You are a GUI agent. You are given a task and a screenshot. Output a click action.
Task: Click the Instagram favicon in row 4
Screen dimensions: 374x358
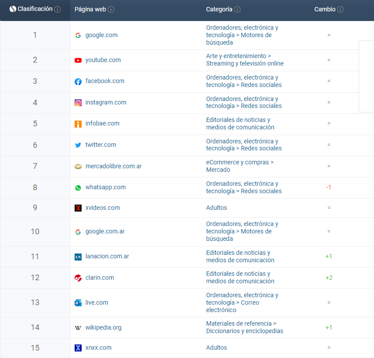[78, 103]
